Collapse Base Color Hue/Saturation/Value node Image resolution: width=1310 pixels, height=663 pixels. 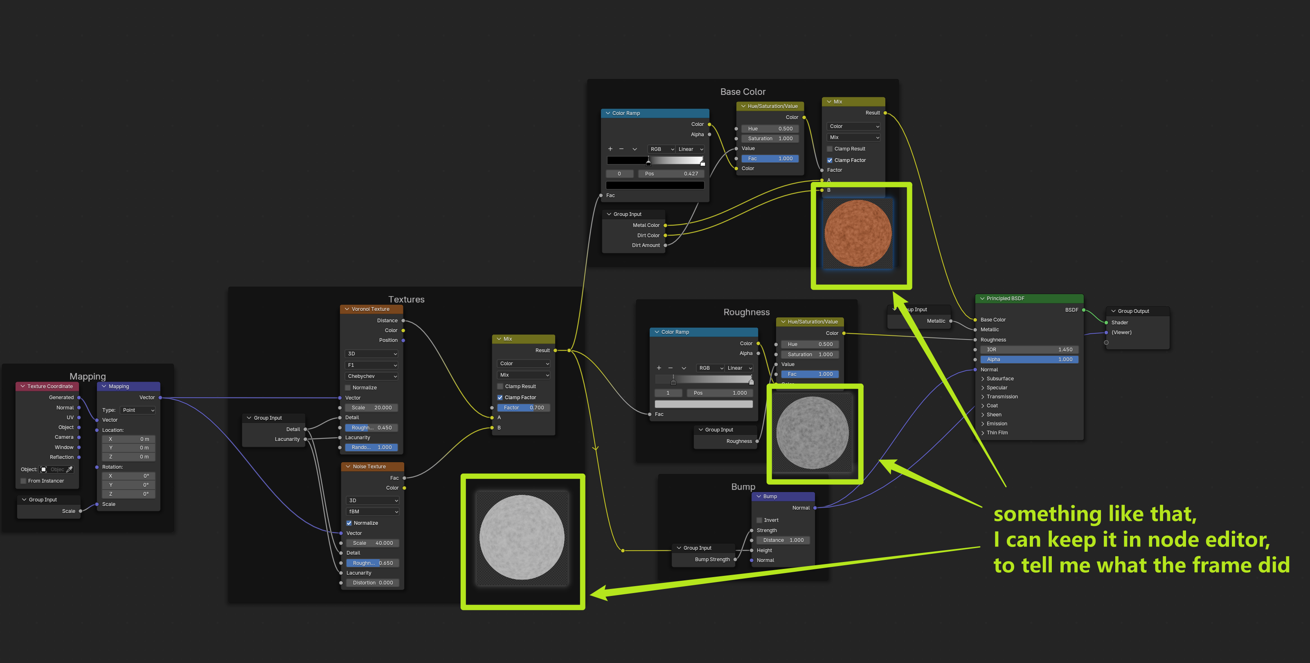[743, 106]
